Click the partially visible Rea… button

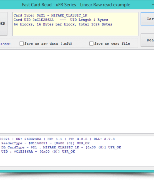pos(147,40)
